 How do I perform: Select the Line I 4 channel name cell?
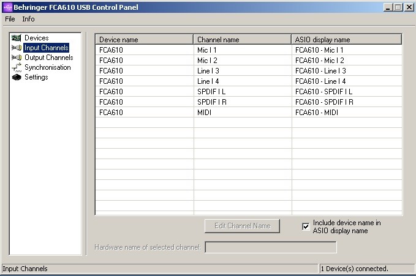click(243, 81)
